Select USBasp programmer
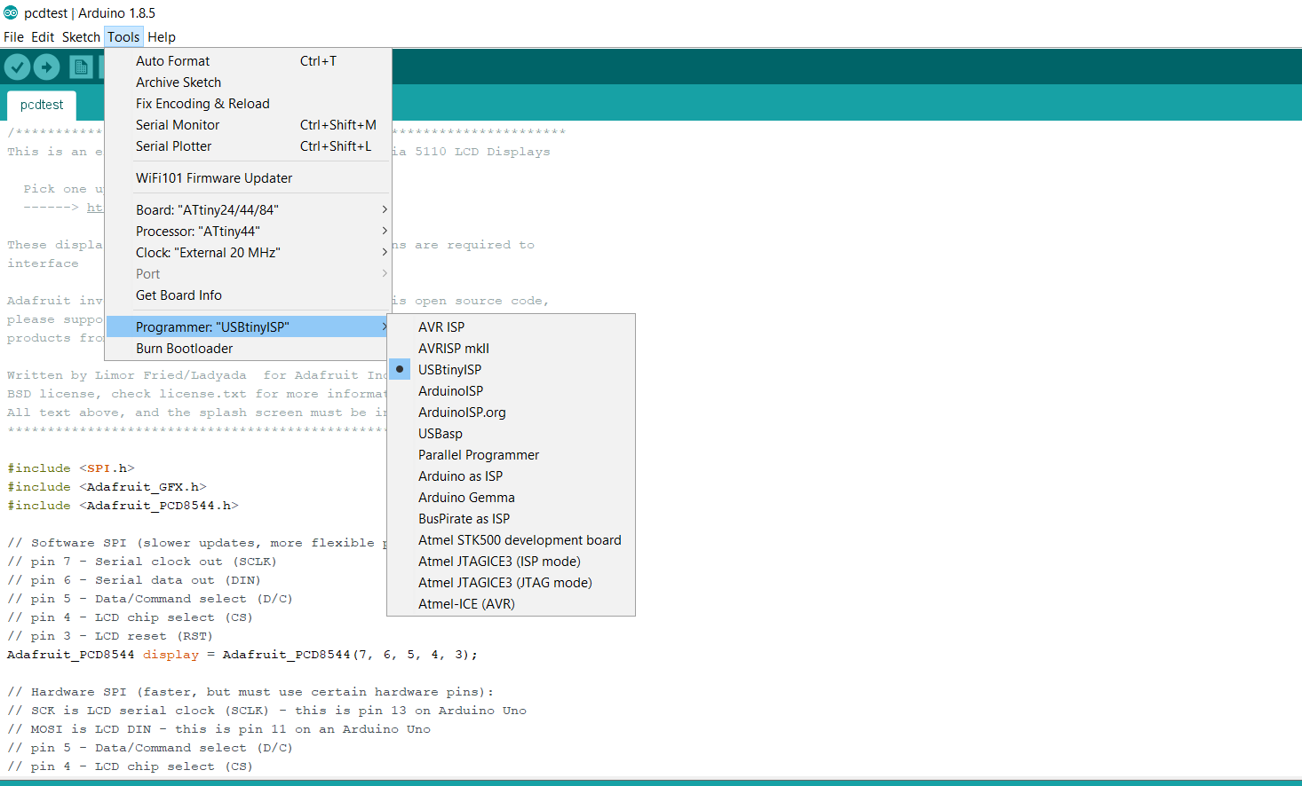This screenshot has width=1302, height=786. coord(512,434)
